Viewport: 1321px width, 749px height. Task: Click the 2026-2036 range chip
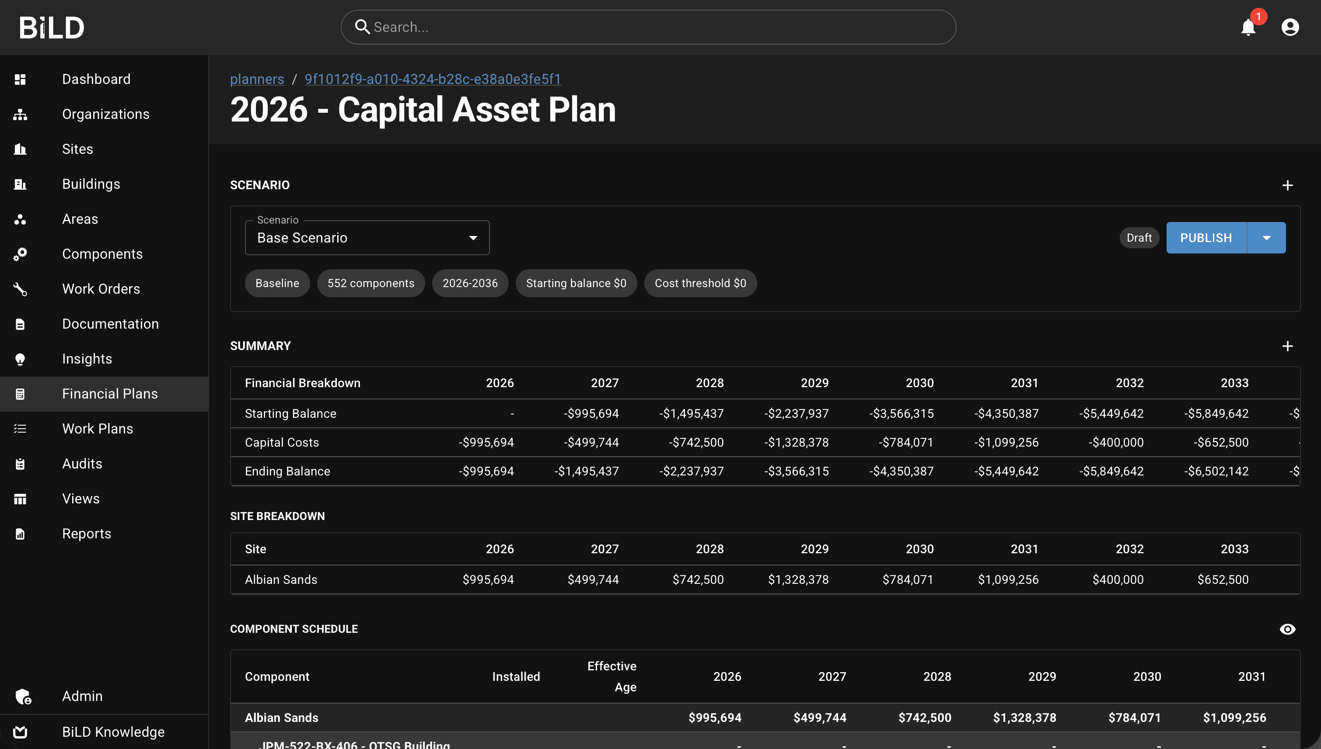(x=470, y=283)
